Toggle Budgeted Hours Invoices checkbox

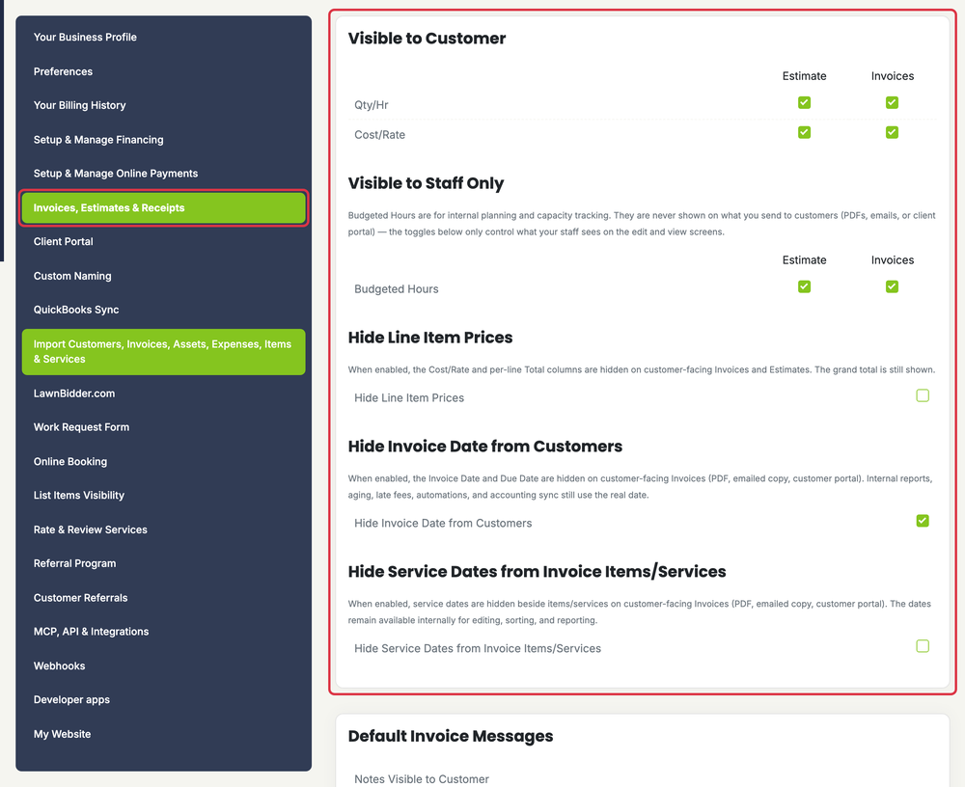(892, 286)
